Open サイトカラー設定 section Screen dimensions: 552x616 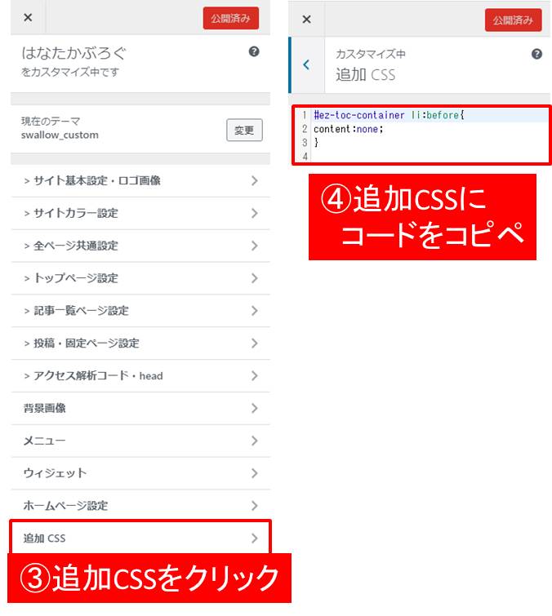140,213
